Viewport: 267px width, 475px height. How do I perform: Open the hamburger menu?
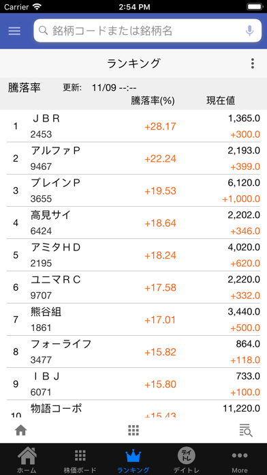[x=14, y=31]
